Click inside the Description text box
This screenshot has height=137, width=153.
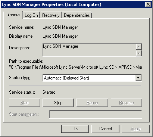click(89, 50)
